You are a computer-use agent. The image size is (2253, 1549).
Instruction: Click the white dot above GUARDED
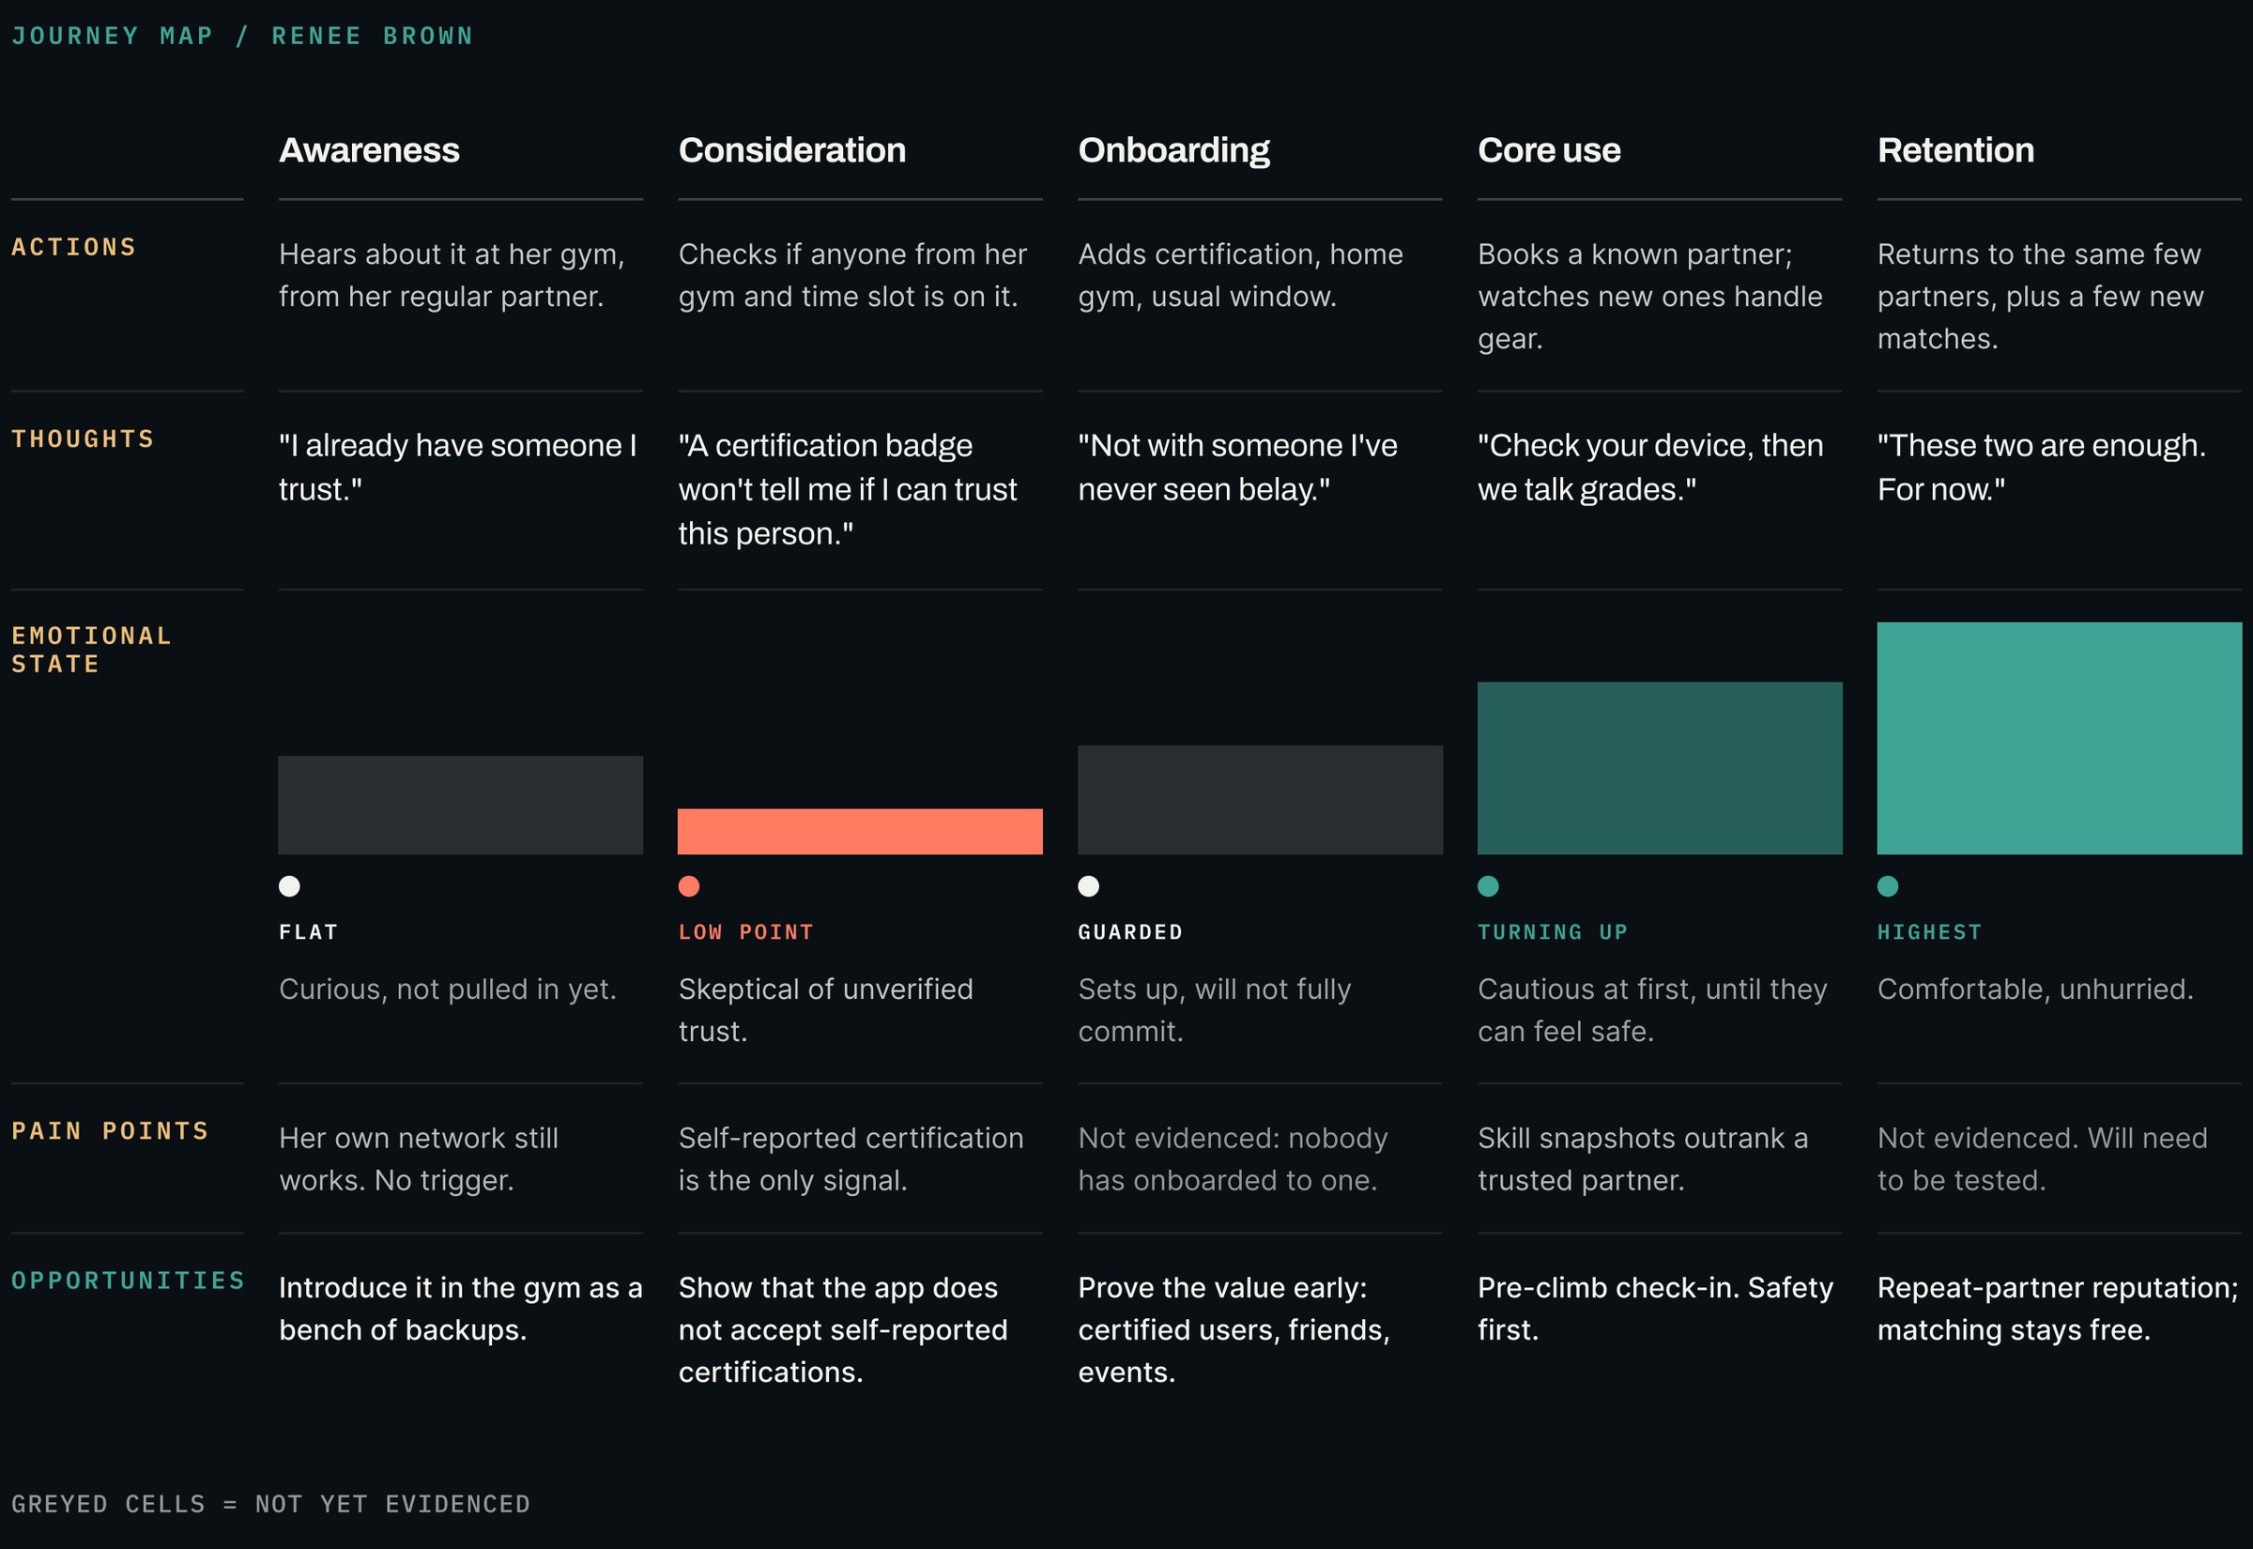[x=1089, y=886]
